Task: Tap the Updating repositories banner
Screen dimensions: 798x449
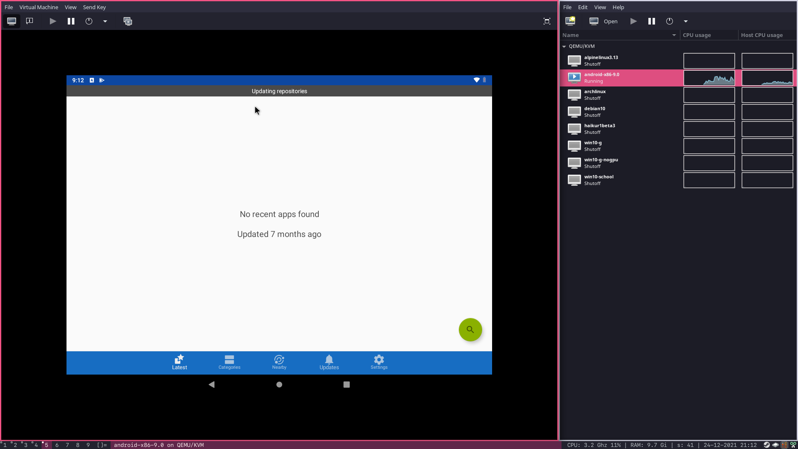Action: (x=279, y=91)
